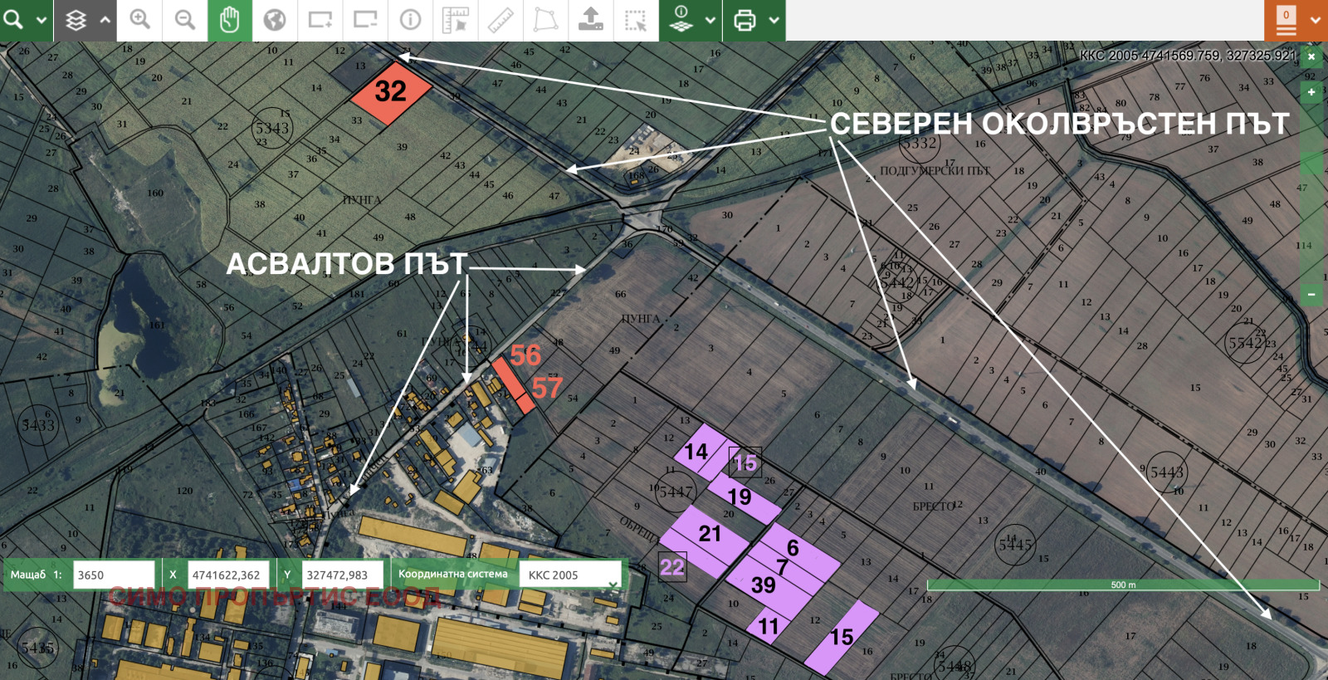
Task: Click the upload file icon
Action: pyautogui.click(x=590, y=20)
